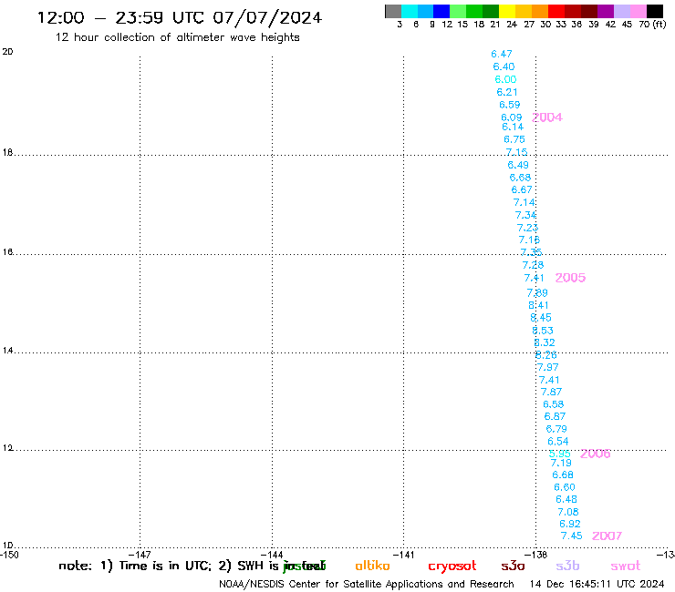This screenshot has width=675, height=592.
Task: Click the chart title showing 07/07/2024 time range
Action: pyautogui.click(x=180, y=17)
